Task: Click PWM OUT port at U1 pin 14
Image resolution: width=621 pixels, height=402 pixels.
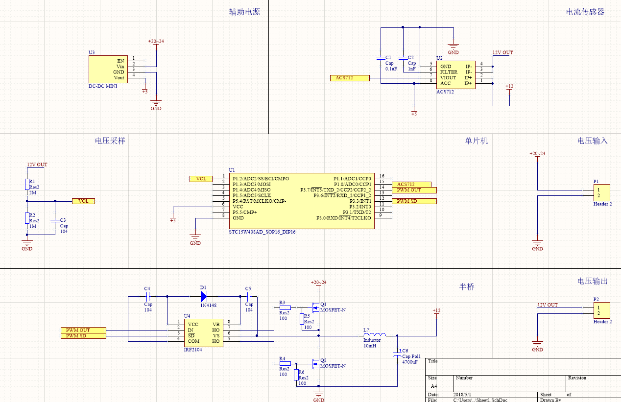Action: 414,190
